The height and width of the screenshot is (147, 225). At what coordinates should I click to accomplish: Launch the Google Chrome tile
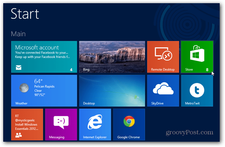[x=129, y=125]
